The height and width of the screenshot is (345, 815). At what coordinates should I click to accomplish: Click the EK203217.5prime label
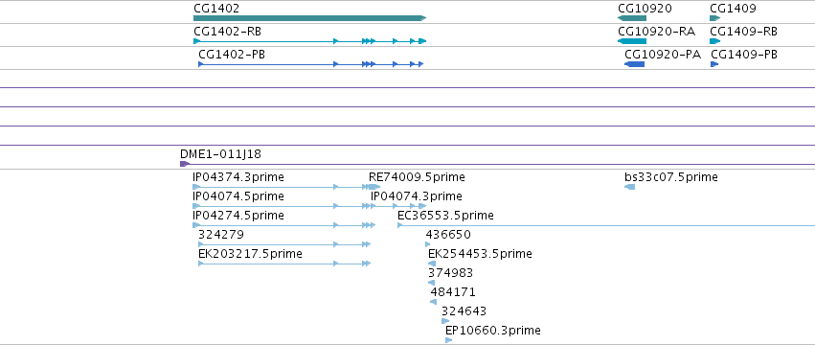(x=250, y=254)
